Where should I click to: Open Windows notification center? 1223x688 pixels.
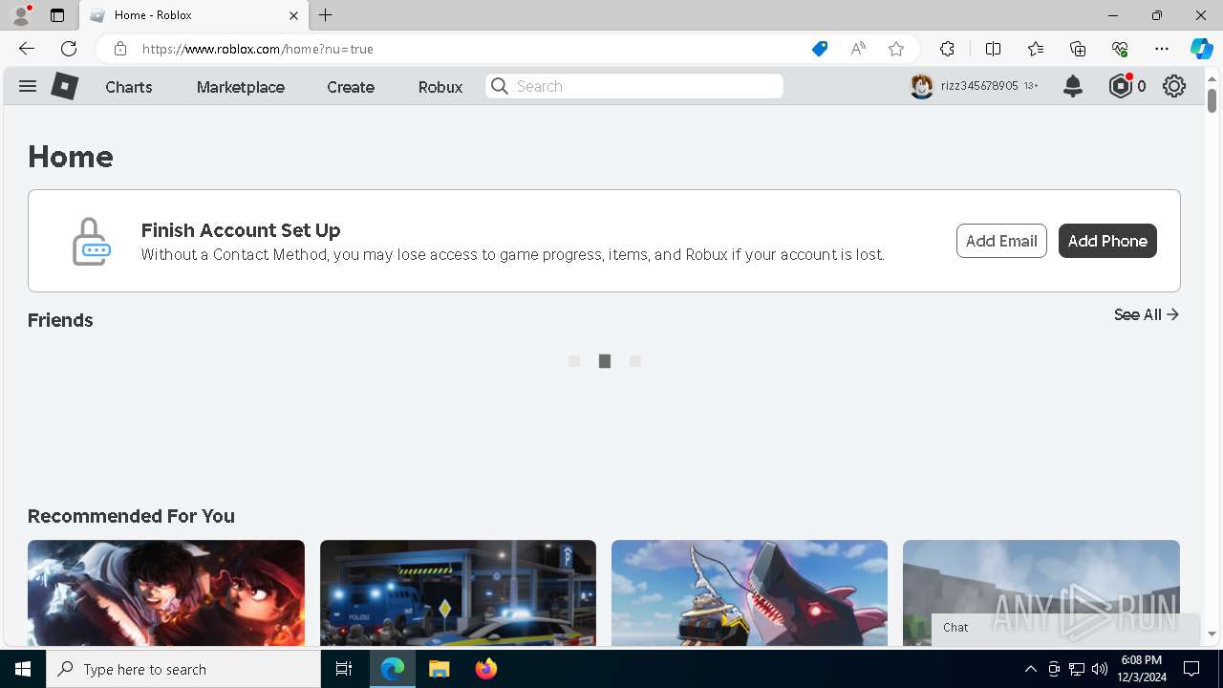pos(1191,669)
